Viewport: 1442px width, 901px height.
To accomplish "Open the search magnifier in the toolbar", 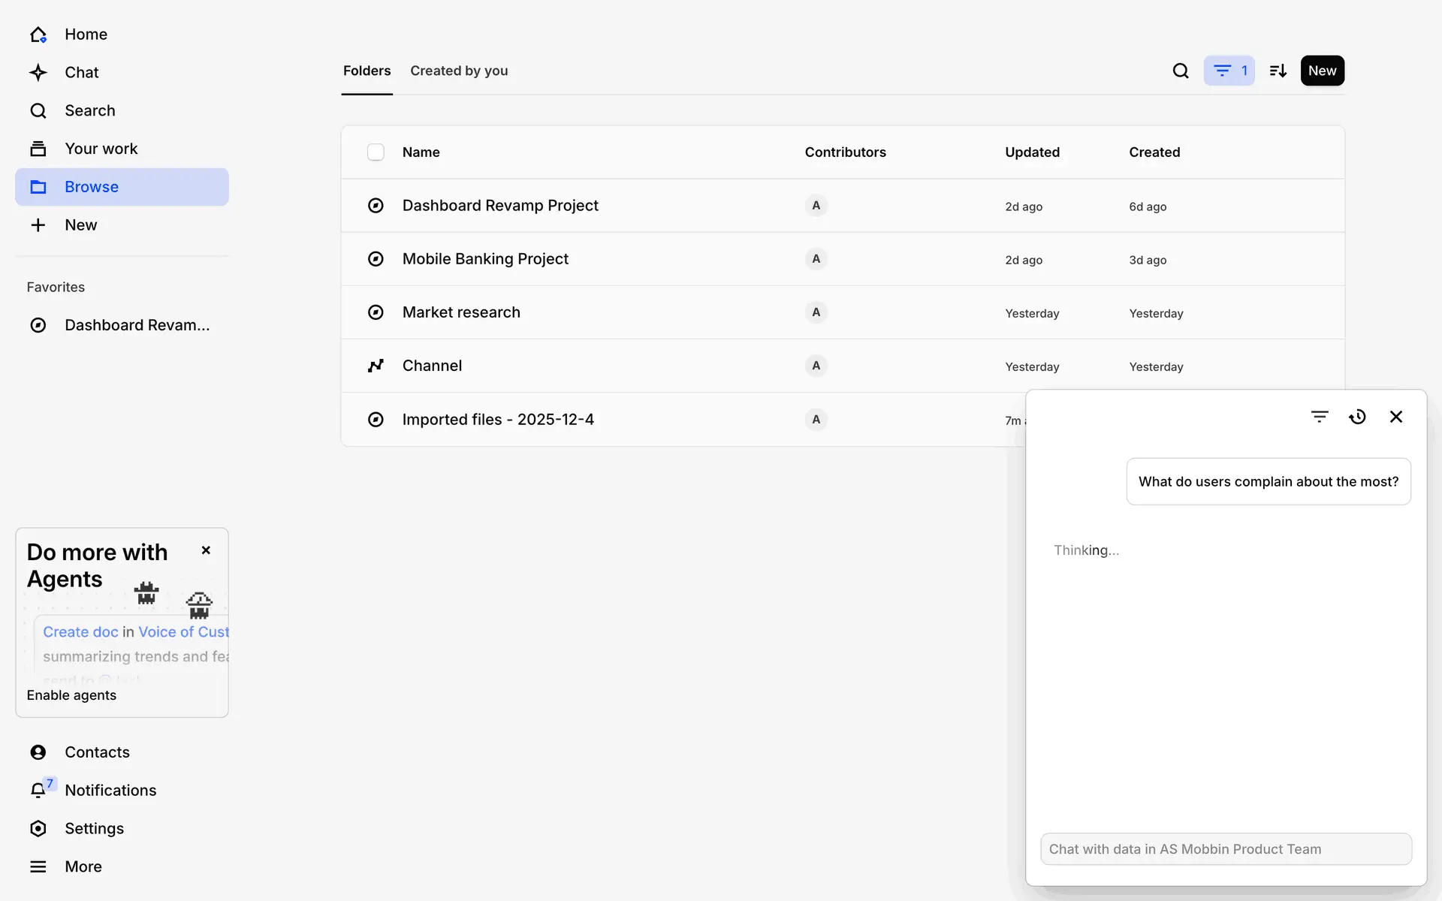I will coord(1181,71).
